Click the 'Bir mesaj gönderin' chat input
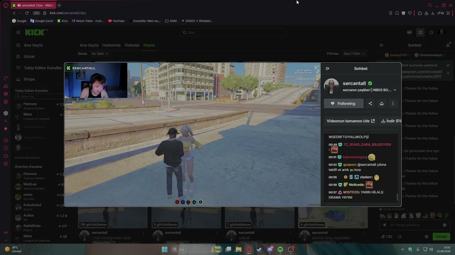Image resolution: width=455 pixels, height=255 pixels. point(414,225)
